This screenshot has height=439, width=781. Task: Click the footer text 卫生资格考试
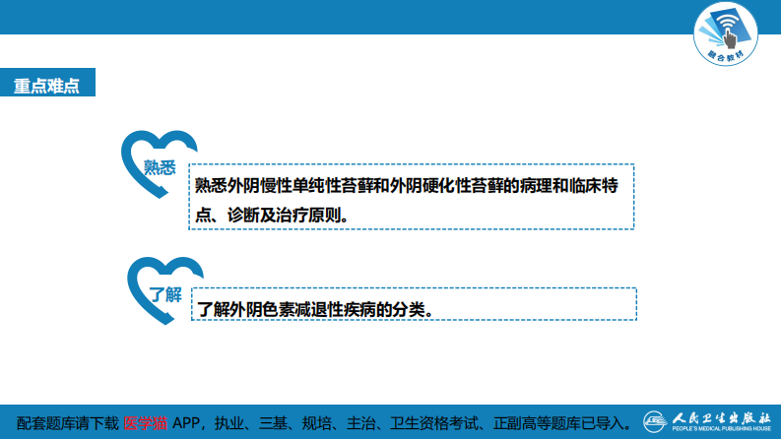[x=433, y=423]
